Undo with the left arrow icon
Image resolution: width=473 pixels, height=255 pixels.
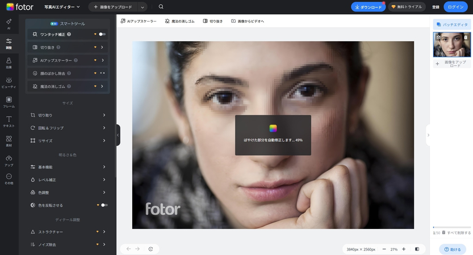[x=128, y=249]
